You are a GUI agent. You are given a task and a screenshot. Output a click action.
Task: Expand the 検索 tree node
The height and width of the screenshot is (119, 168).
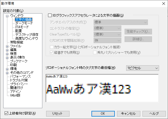coord(7,54)
